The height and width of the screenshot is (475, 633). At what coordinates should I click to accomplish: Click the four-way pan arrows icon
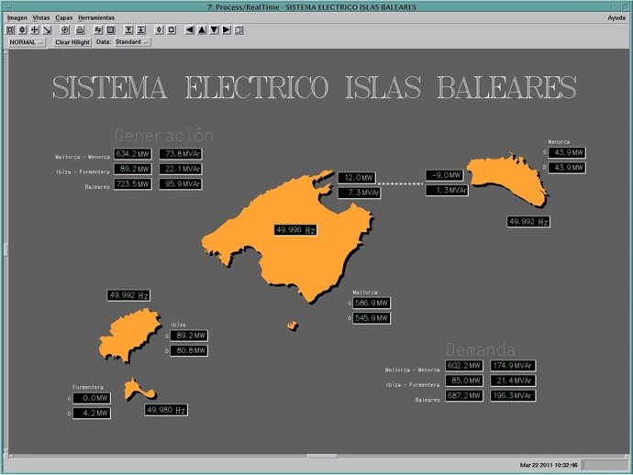pos(35,29)
